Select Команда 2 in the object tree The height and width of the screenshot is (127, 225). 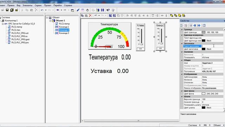coord(64,30)
